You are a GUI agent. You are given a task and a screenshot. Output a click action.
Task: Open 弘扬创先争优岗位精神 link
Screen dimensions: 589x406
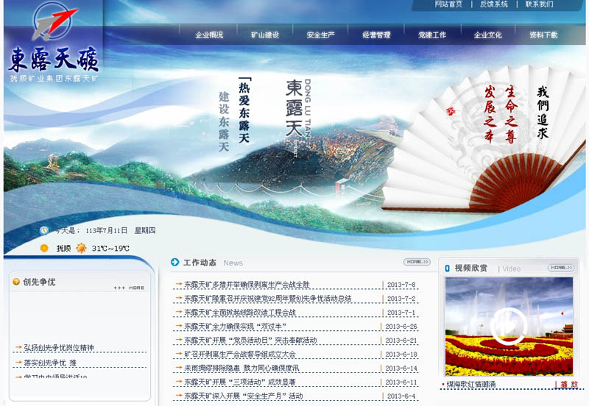point(59,347)
